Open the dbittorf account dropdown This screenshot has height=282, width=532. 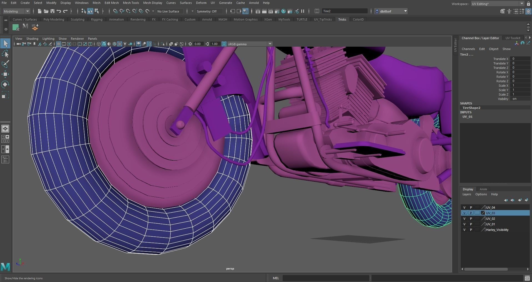click(x=391, y=11)
